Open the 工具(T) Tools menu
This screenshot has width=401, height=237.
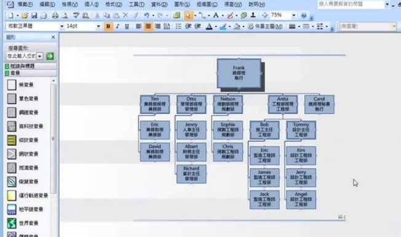(137, 4)
